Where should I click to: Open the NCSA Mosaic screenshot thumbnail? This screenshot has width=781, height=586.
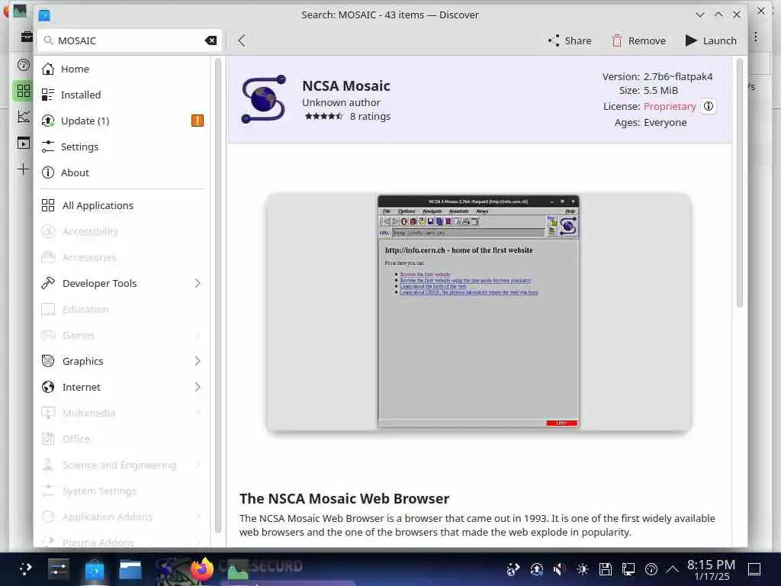[x=478, y=312]
